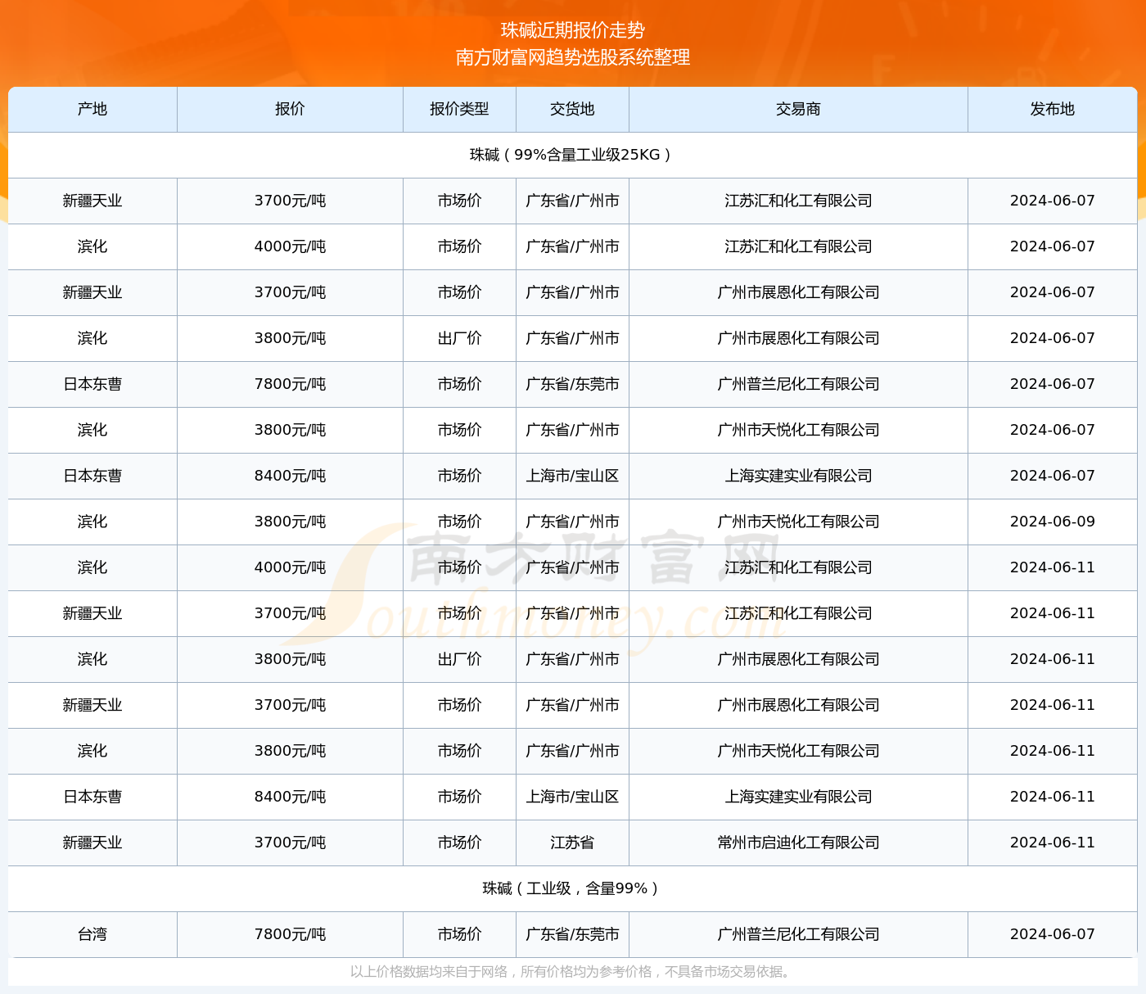The height and width of the screenshot is (994, 1146).
Task: Select the 交货地 column header
Action: point(572,109)
